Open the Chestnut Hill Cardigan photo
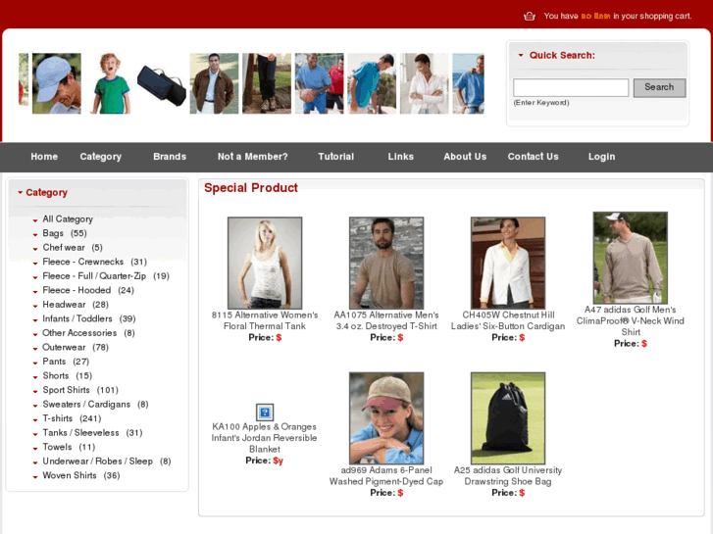 tap(508, 264)
